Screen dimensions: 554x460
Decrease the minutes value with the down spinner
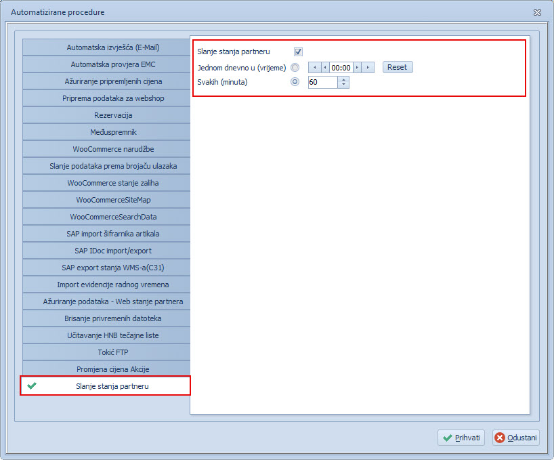pyautogui.click(x=343, y=85)
